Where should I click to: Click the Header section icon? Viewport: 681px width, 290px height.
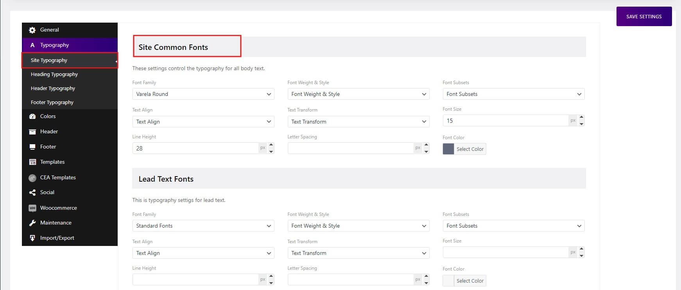click(x=32, y=132)
